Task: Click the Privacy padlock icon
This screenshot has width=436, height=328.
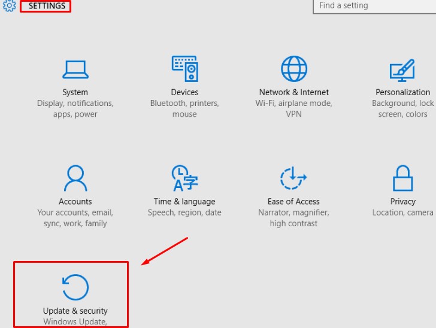Action: (402, 178)
